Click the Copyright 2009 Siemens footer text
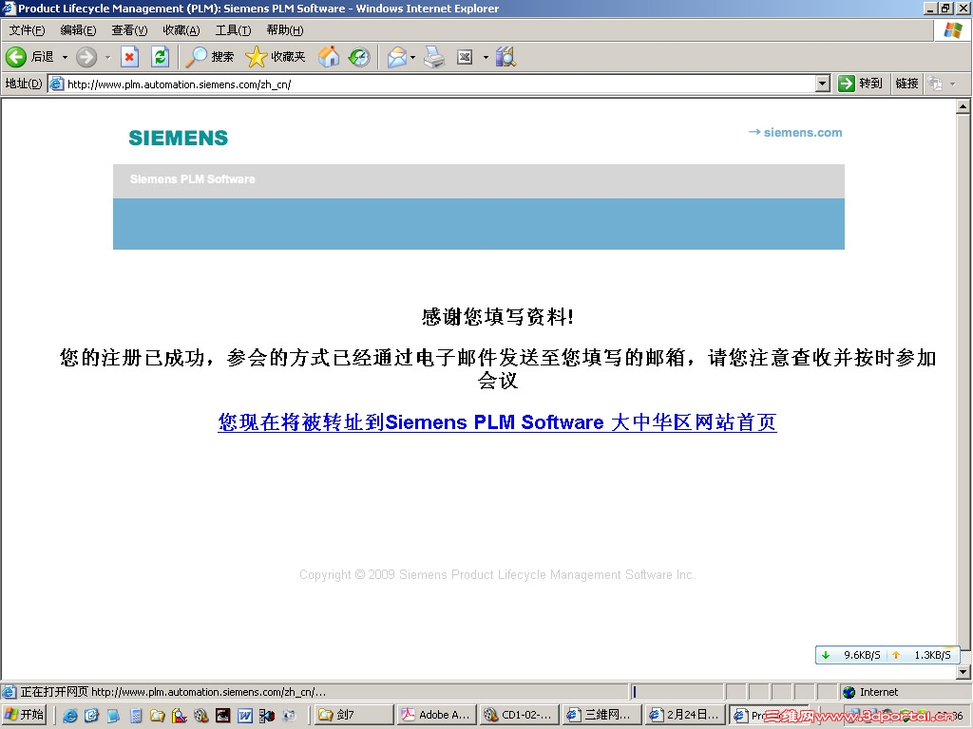This screenshot has height=729, width=973. click(497, 574)
